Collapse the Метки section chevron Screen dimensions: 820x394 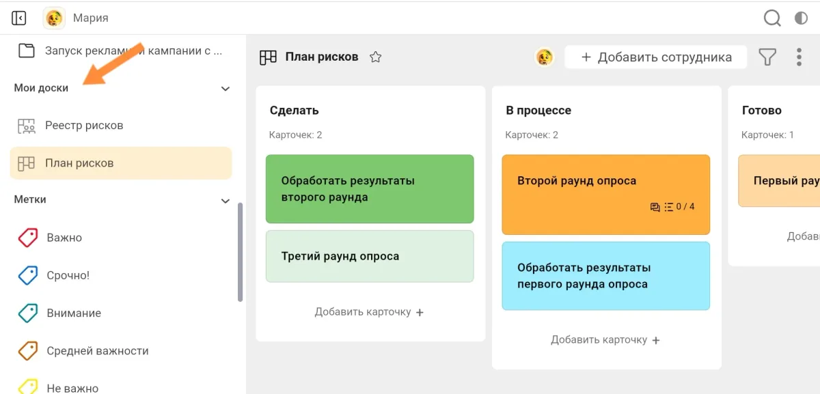(225, 201)
